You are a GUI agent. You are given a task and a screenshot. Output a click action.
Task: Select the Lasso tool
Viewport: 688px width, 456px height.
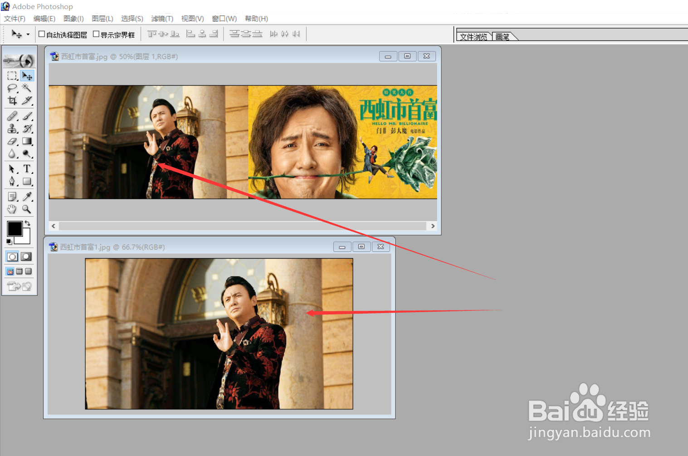(12, 88)
